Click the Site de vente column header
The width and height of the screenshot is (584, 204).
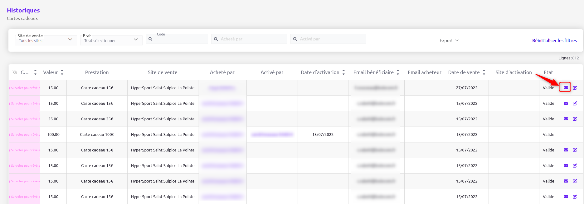[x=163, y=72]
